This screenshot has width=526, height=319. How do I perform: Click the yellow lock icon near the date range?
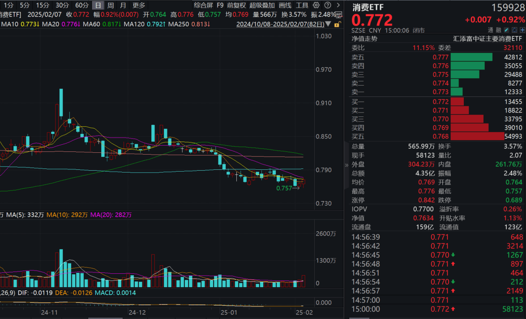[x=338, y=25]
